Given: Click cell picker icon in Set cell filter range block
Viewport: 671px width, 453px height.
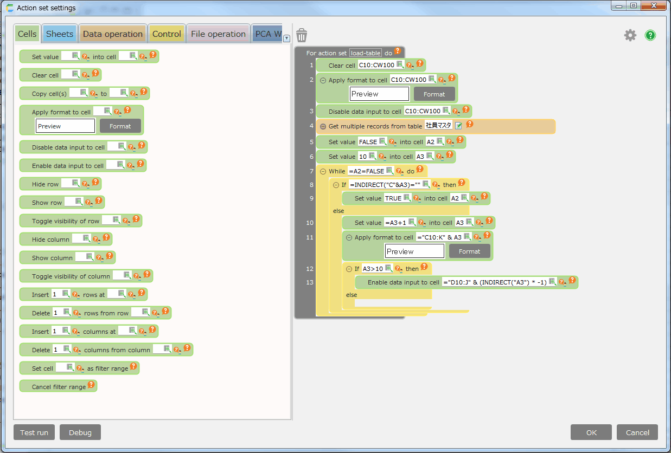Looking at the screenshot, I should 70,367.
